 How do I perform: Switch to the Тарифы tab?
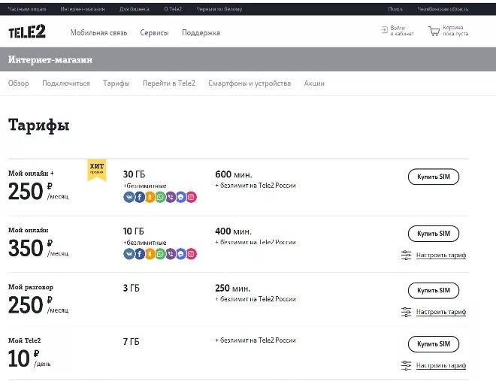tap(116, 83)
